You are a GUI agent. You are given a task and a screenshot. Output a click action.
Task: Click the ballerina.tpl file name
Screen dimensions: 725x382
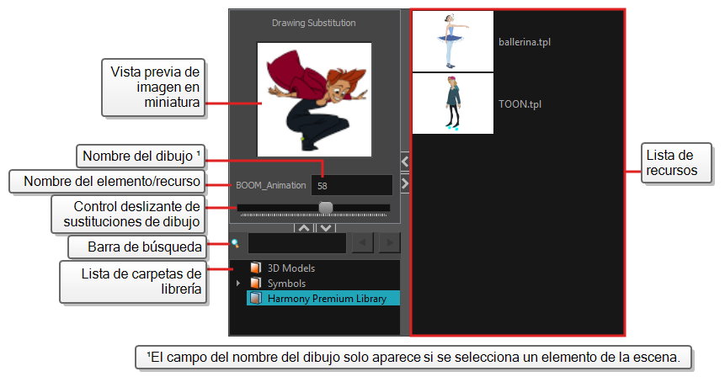(x=525, y=42)
